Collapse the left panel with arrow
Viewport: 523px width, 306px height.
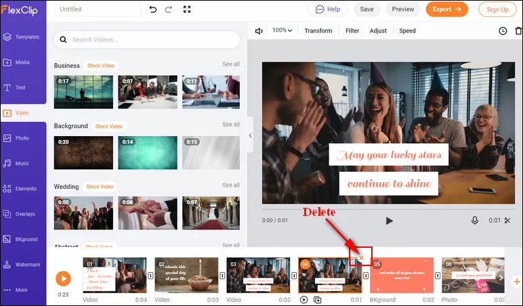point(250,135)
